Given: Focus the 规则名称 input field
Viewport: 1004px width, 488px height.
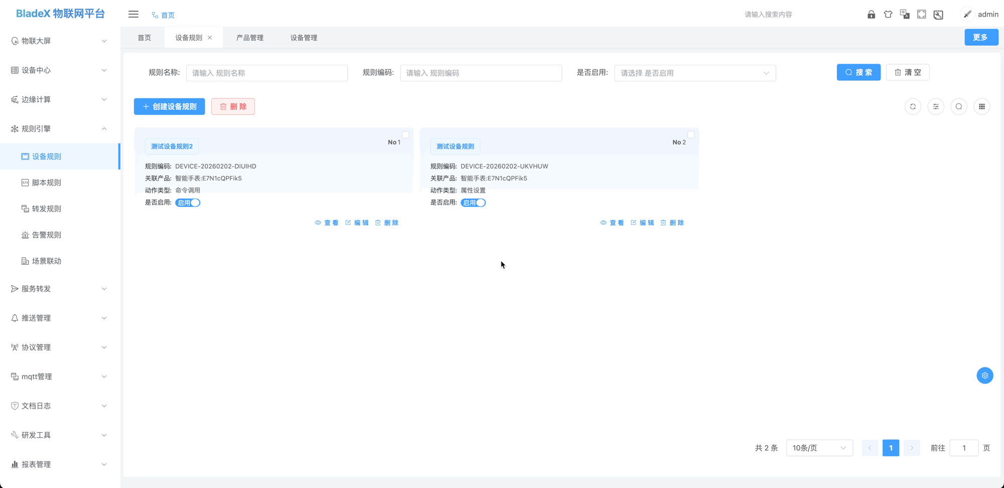Looking at the screenshot, I should coord(267,73).
